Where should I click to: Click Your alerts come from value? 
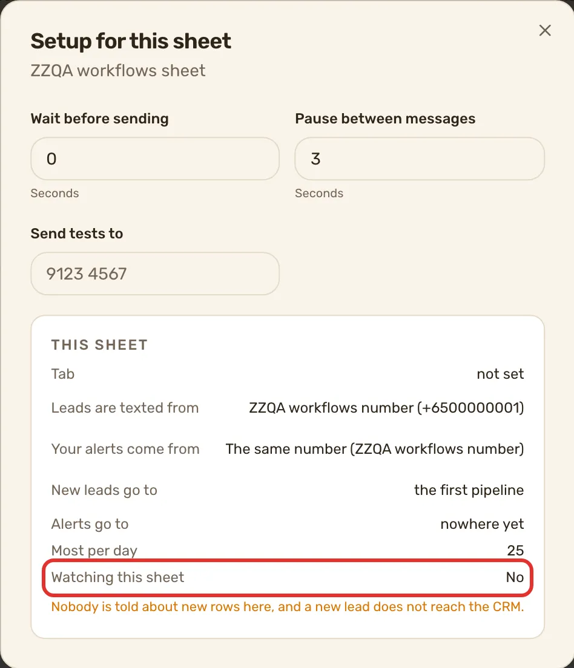coord(374,449)
